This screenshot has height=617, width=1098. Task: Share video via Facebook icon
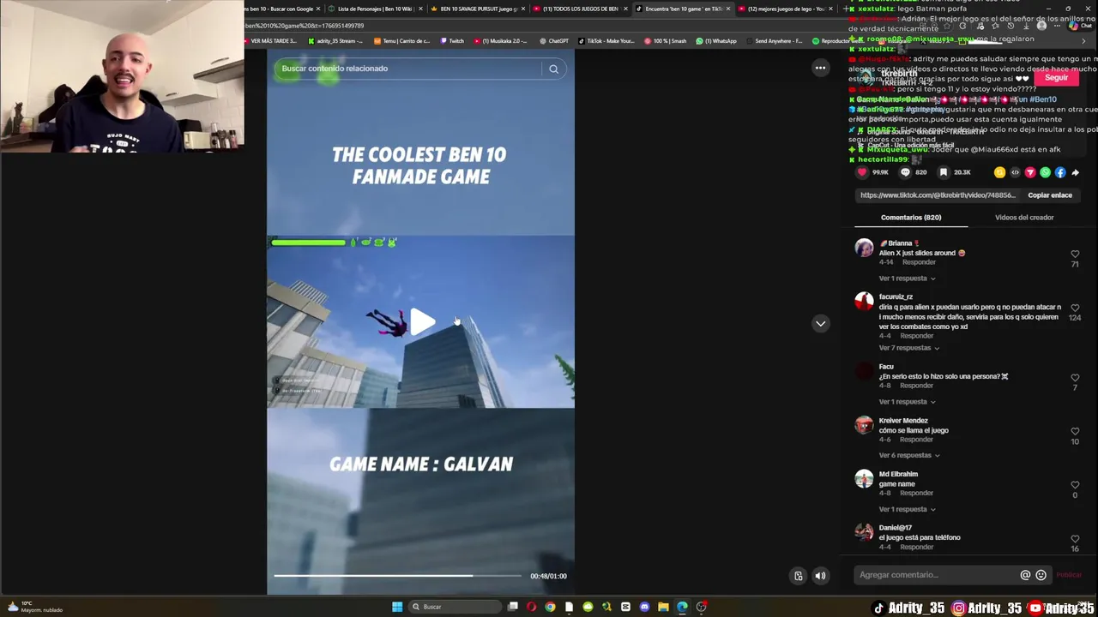tap(1060, 172)
